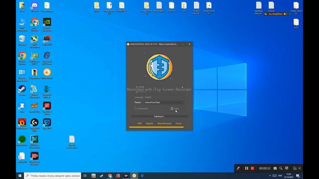Click the Signing in progress bar
The image size is (319, 179).
(x=159, y=116)
